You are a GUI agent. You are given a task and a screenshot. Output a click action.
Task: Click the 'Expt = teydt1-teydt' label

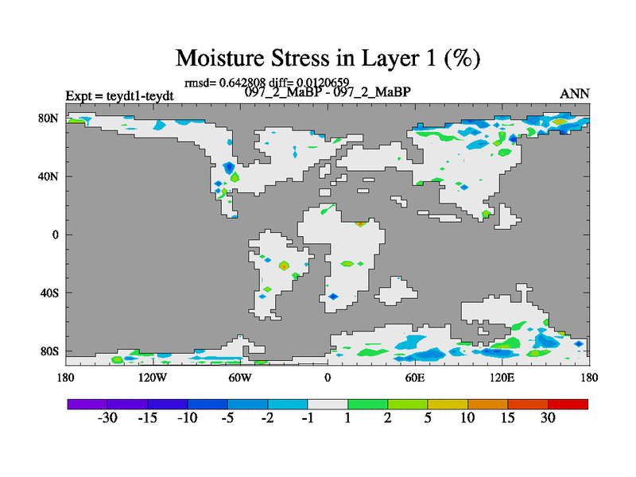pos(119,96)
